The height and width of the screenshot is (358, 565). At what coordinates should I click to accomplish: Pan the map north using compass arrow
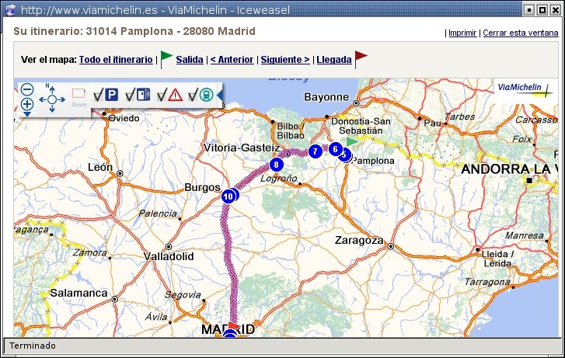point(53,88)
